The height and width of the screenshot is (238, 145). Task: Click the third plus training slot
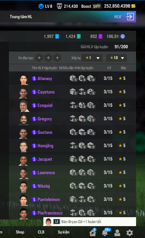tap(57, 58)
